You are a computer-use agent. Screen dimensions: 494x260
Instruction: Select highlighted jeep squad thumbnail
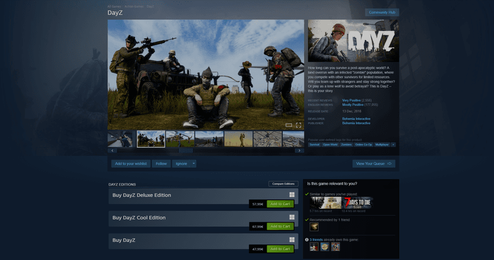pos(151,139)
